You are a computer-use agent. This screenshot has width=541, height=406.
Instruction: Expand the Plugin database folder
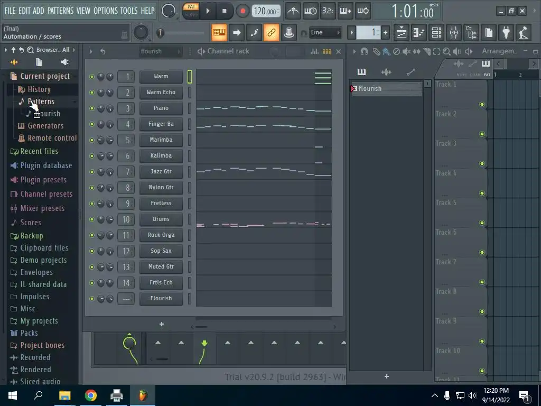pyautogui.click(x=46, y=165)
